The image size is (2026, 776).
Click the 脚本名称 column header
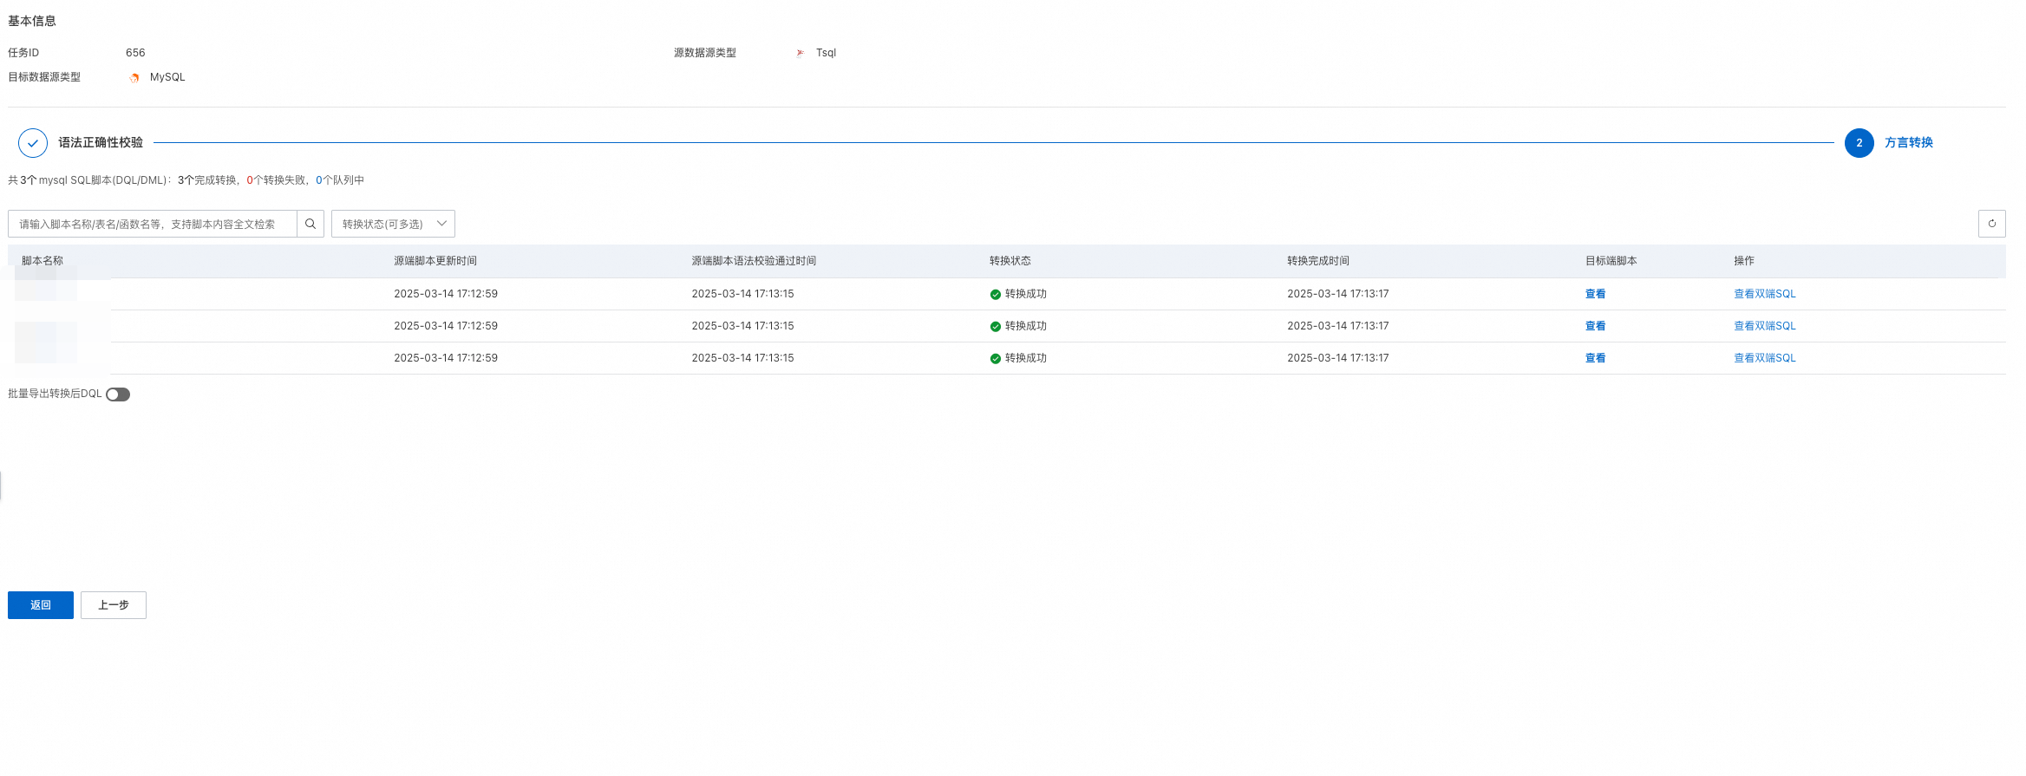click(42, 261)
